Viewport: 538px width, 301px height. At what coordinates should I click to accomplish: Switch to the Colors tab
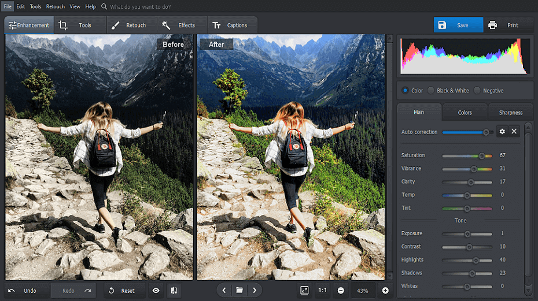pos(465,113)
